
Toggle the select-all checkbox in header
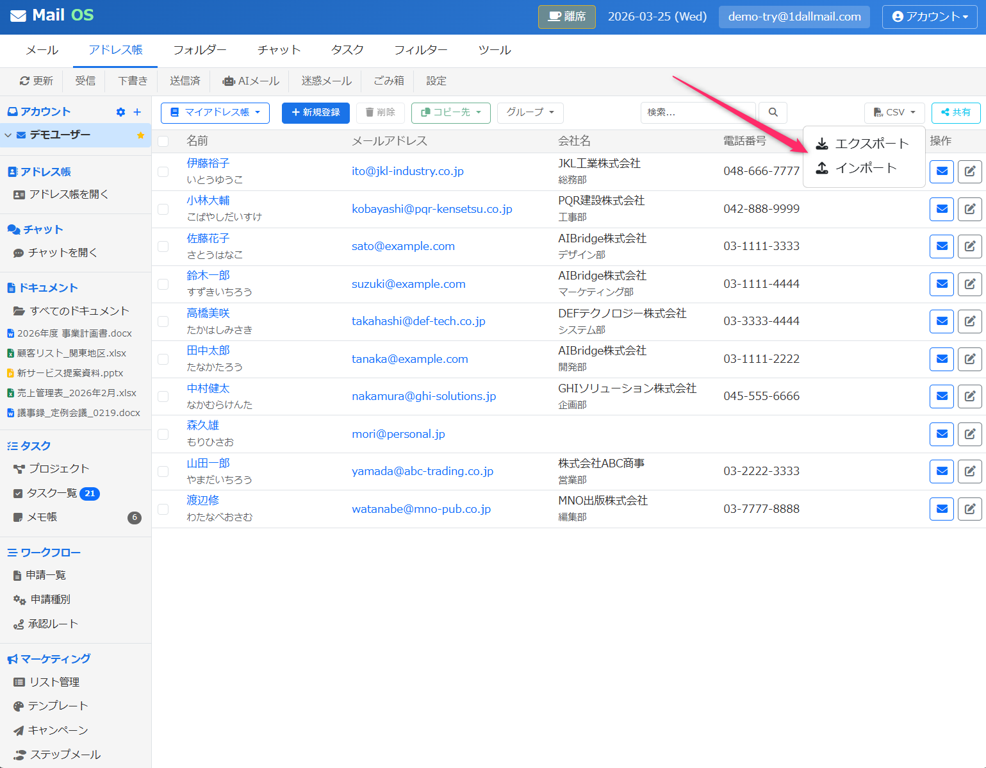(x=163, y=141)
